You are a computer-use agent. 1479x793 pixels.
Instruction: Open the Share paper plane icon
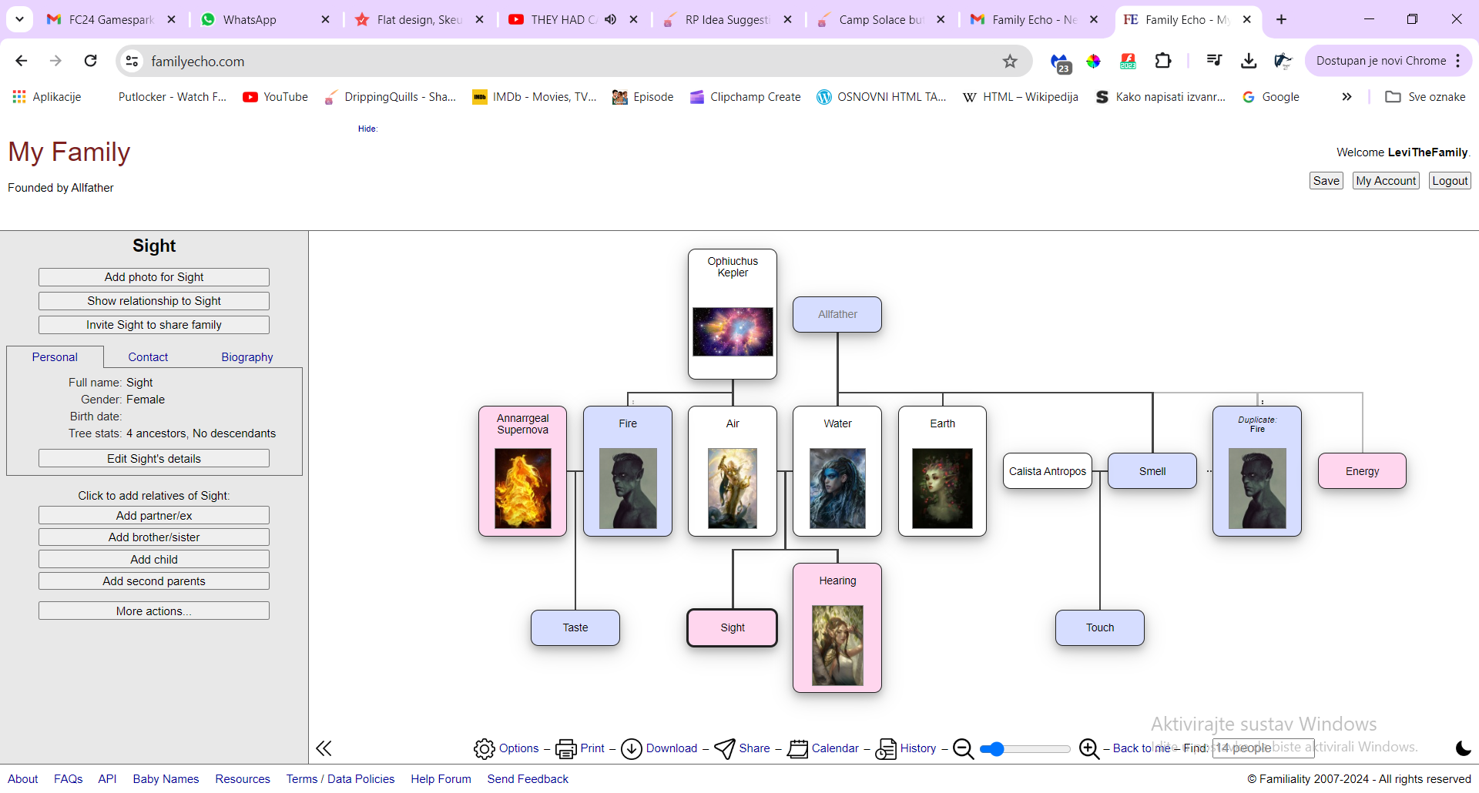724,748
